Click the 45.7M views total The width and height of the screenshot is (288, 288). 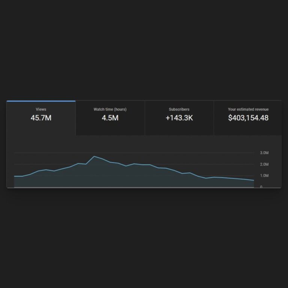tap(41, 118)
